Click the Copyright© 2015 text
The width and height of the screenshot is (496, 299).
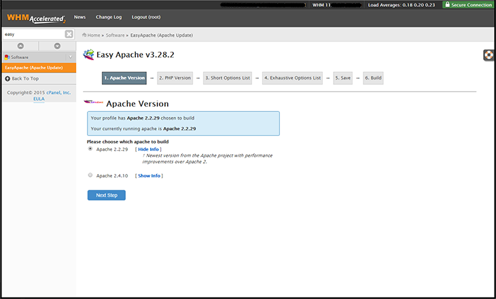[26, 92]
